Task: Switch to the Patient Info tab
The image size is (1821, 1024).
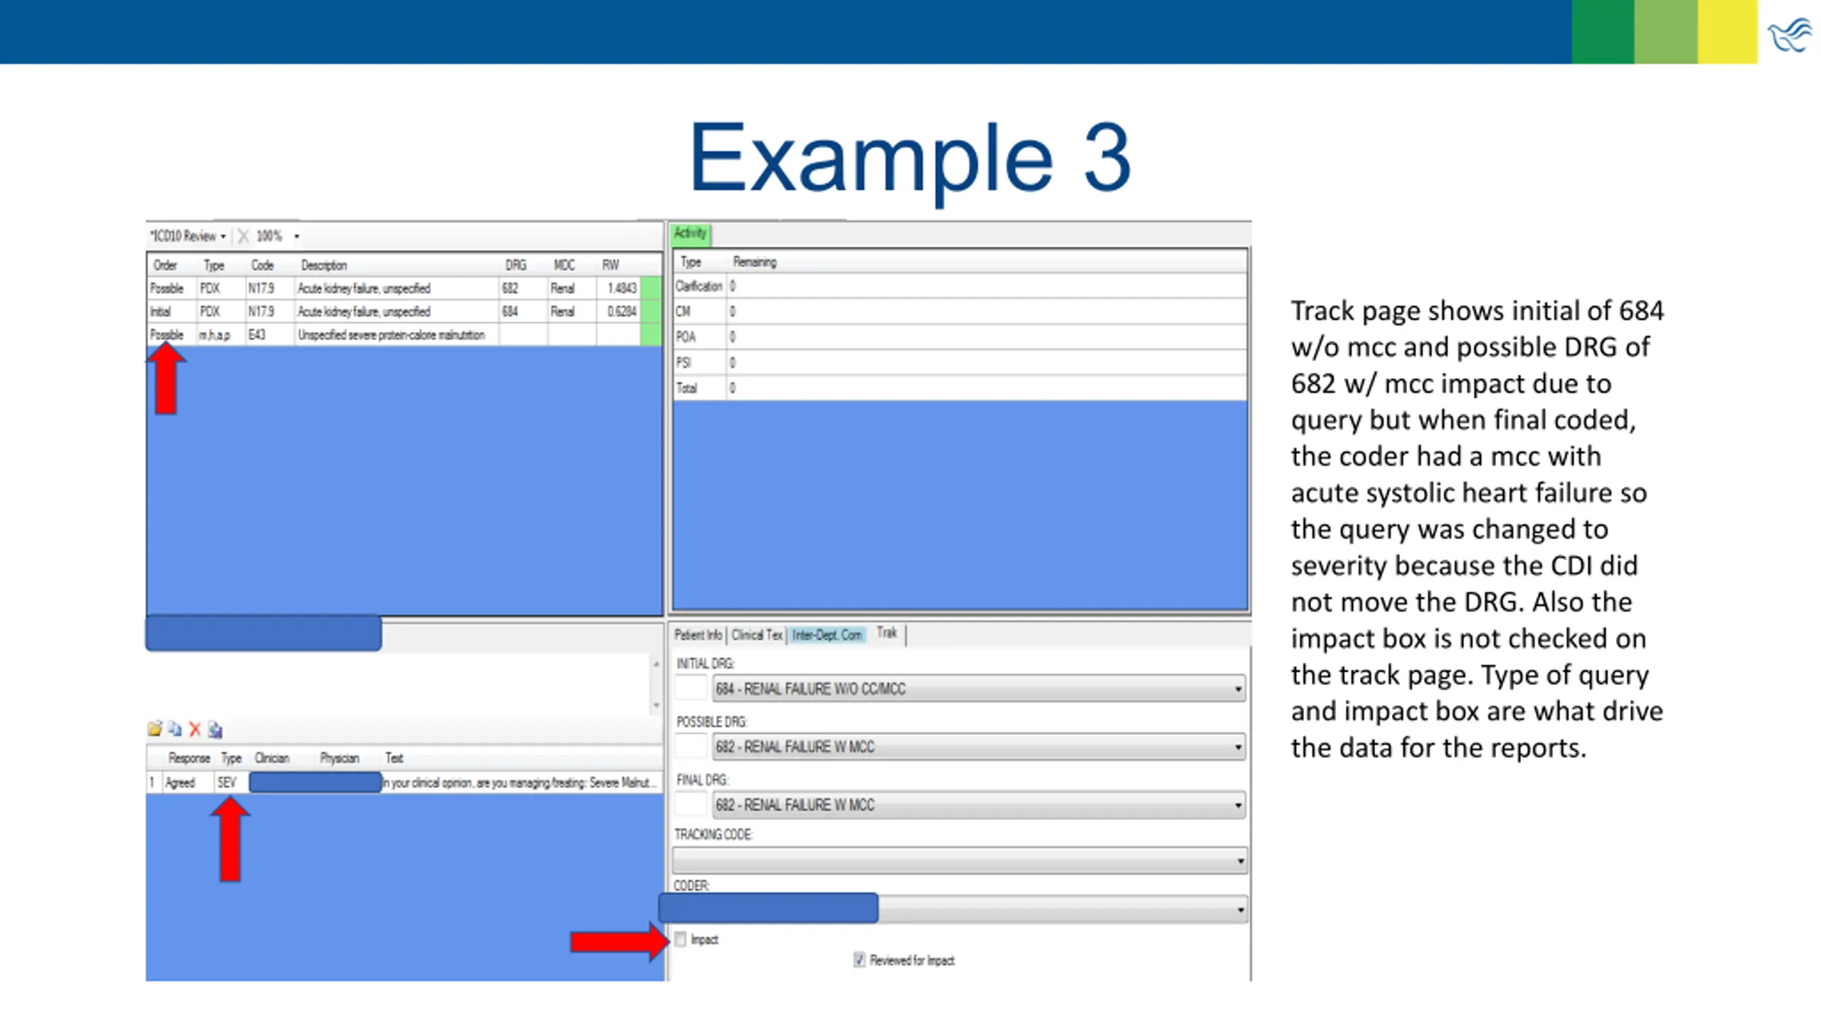Action: [x=698, y=634]
